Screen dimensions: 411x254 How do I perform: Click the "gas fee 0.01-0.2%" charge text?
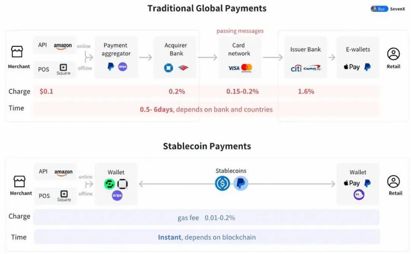206,218
